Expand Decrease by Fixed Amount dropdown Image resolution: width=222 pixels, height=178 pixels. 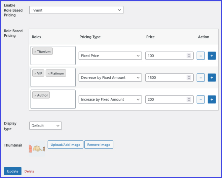(110, 78)
